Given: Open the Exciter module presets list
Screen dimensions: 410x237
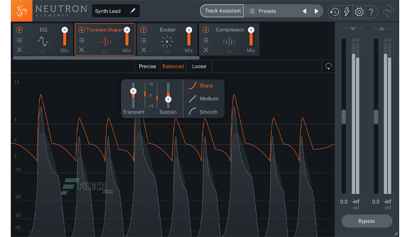Looking at the screenshot, I should [144, 40].
